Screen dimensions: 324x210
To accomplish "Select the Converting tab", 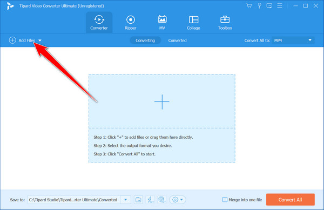I will pyautogui.click(x=145, y=40).
